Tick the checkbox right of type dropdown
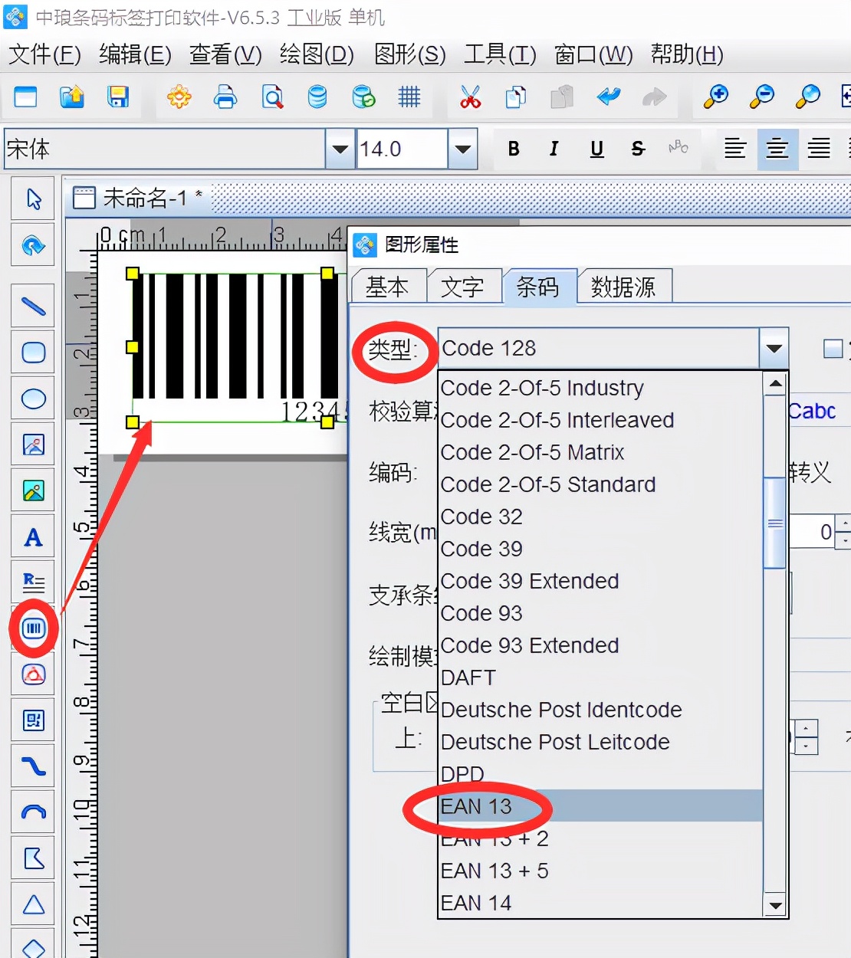Viewport: 851px width, 958px height. click(833, 349)
